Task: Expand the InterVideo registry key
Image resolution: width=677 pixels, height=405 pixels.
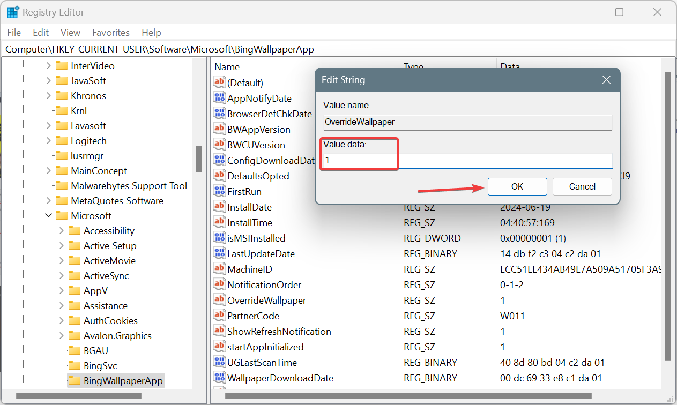Action: coord(48,66)
